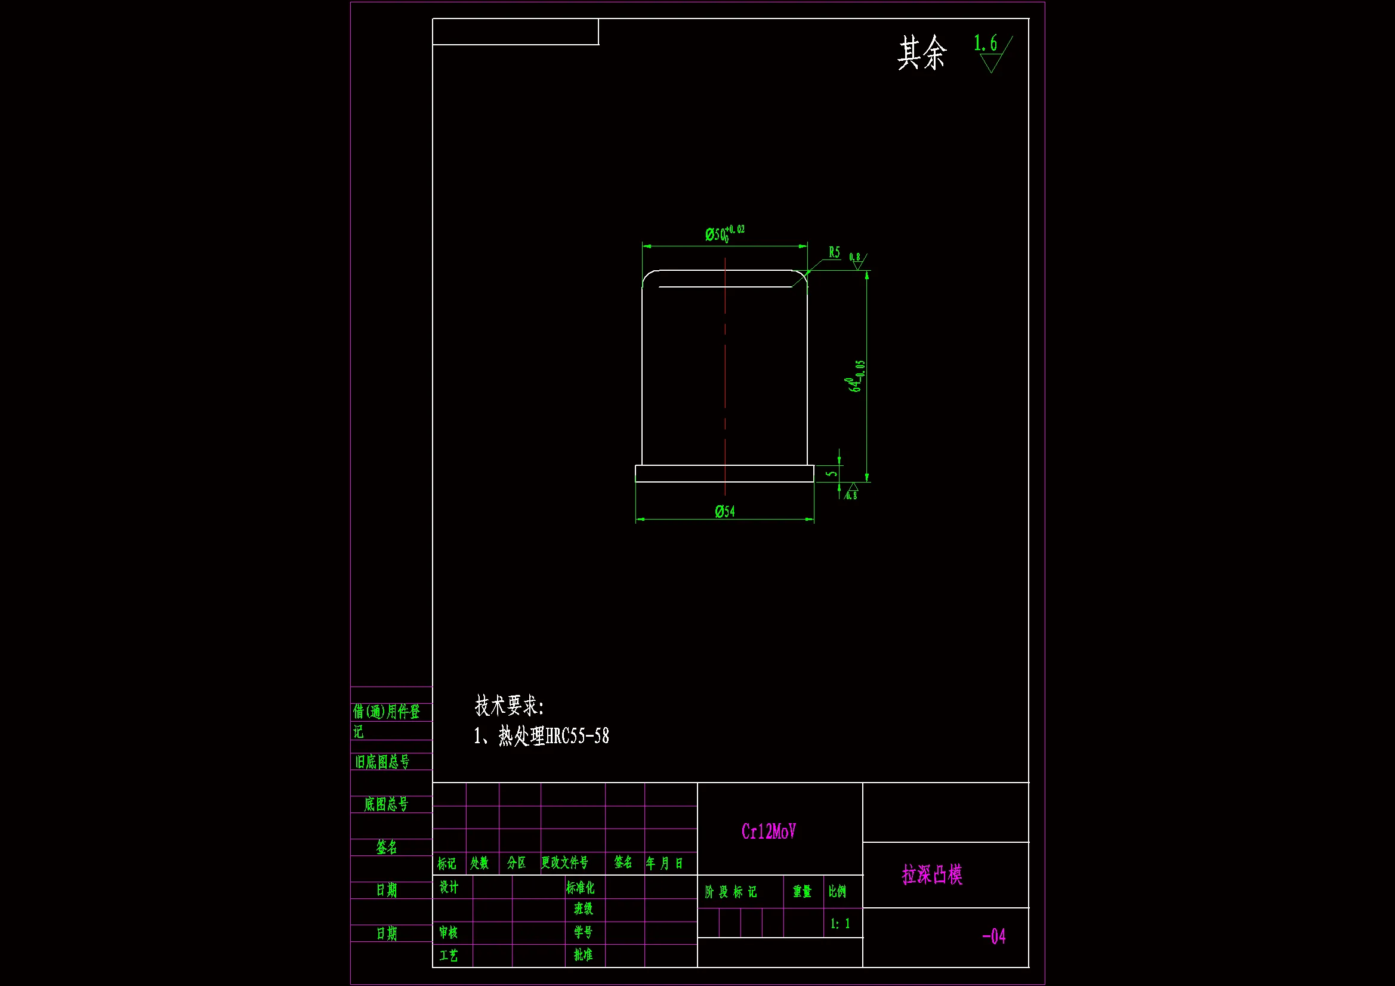This screenshot has width=1395, height=986.
Task: Click the 5 flange thickness dimension
Action: (832, 473)
